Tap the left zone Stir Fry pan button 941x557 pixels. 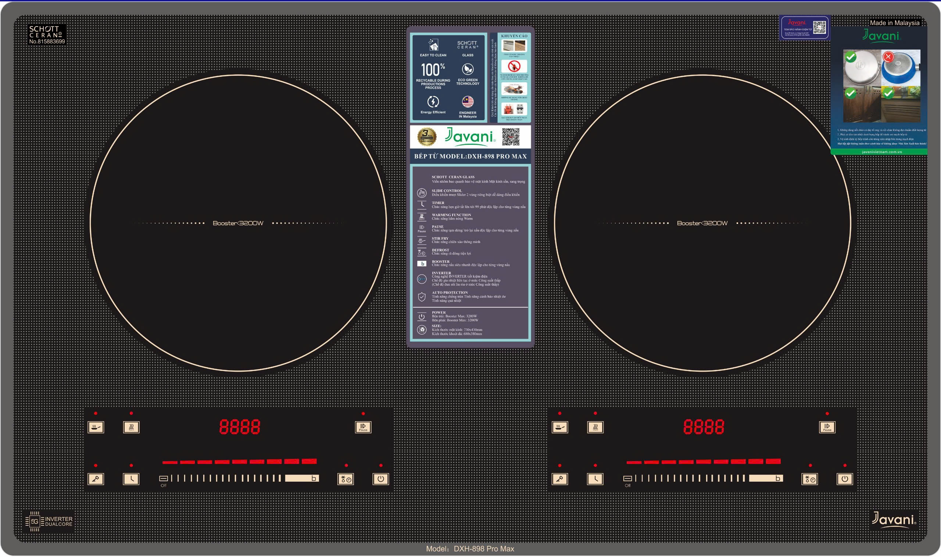point(96,427)
